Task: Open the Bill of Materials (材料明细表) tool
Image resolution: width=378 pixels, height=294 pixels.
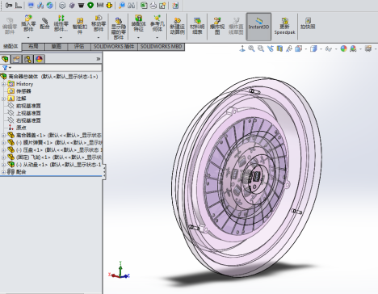Action: coord(197,26)
